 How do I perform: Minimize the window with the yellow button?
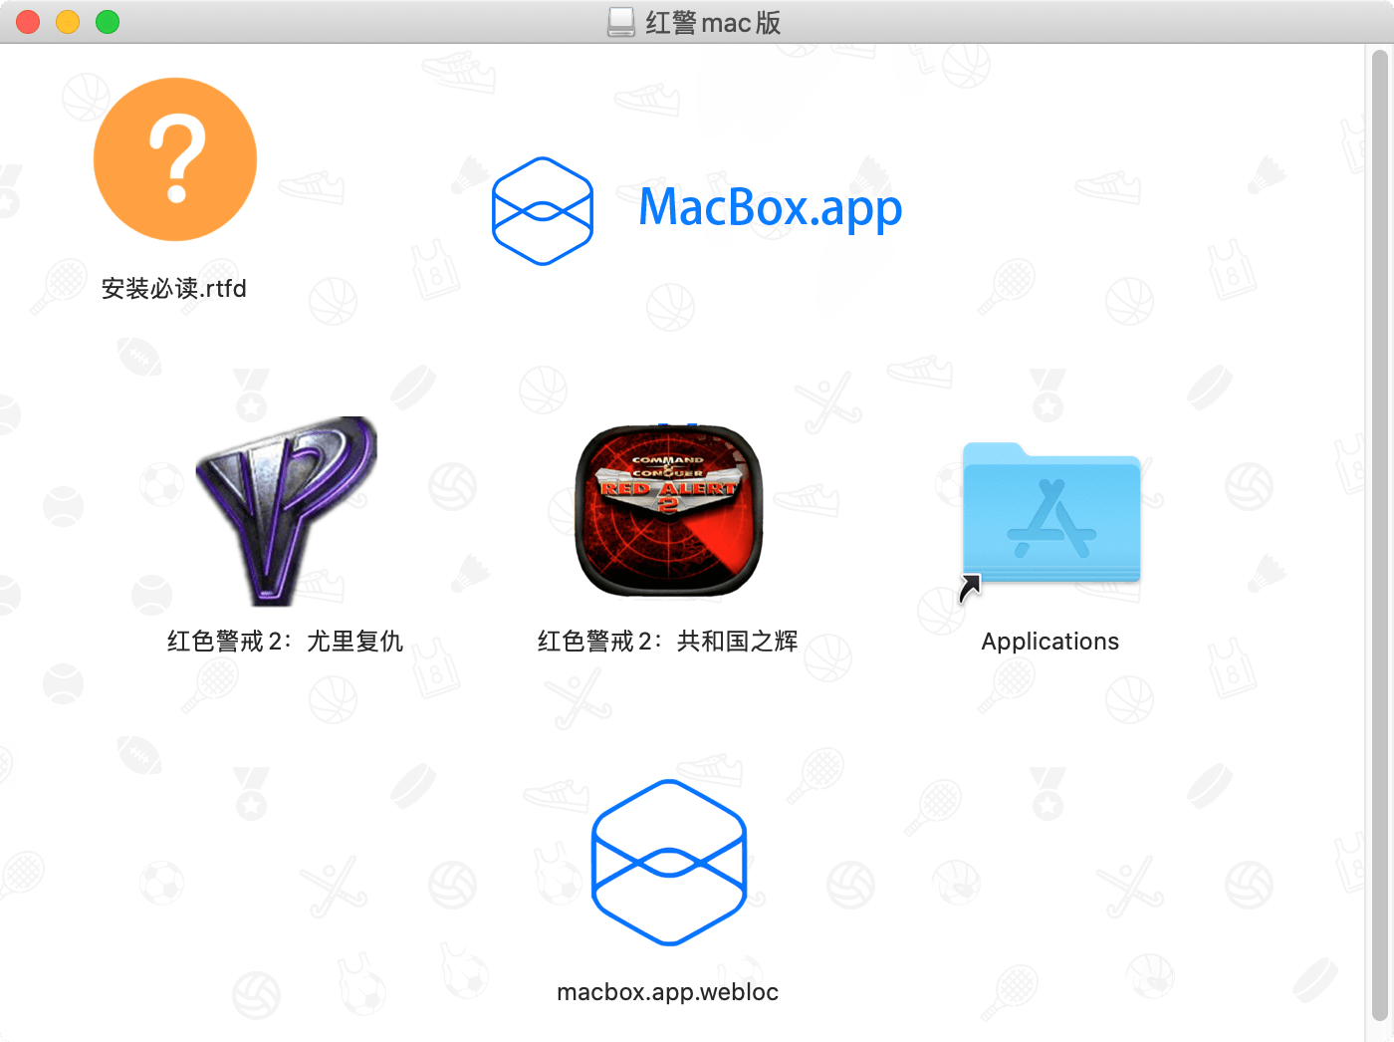[68, 22]
